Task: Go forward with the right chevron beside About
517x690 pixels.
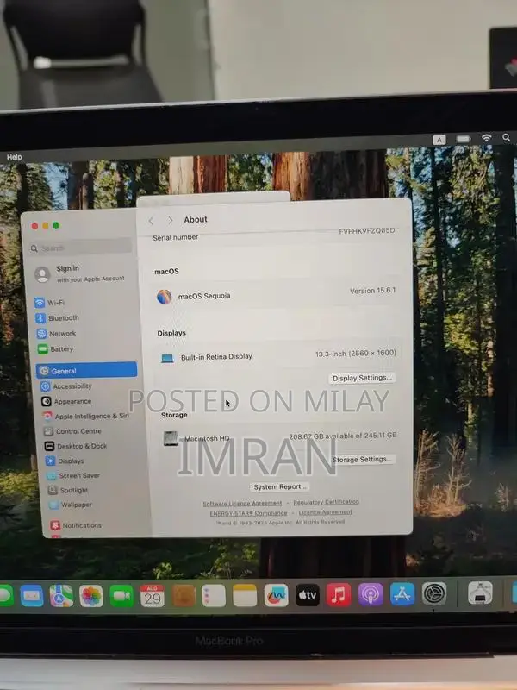Action: 171,220
